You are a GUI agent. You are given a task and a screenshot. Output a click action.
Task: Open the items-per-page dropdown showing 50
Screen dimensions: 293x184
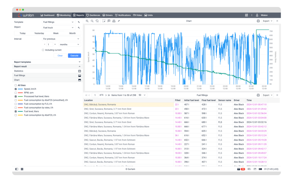(142, 95)
